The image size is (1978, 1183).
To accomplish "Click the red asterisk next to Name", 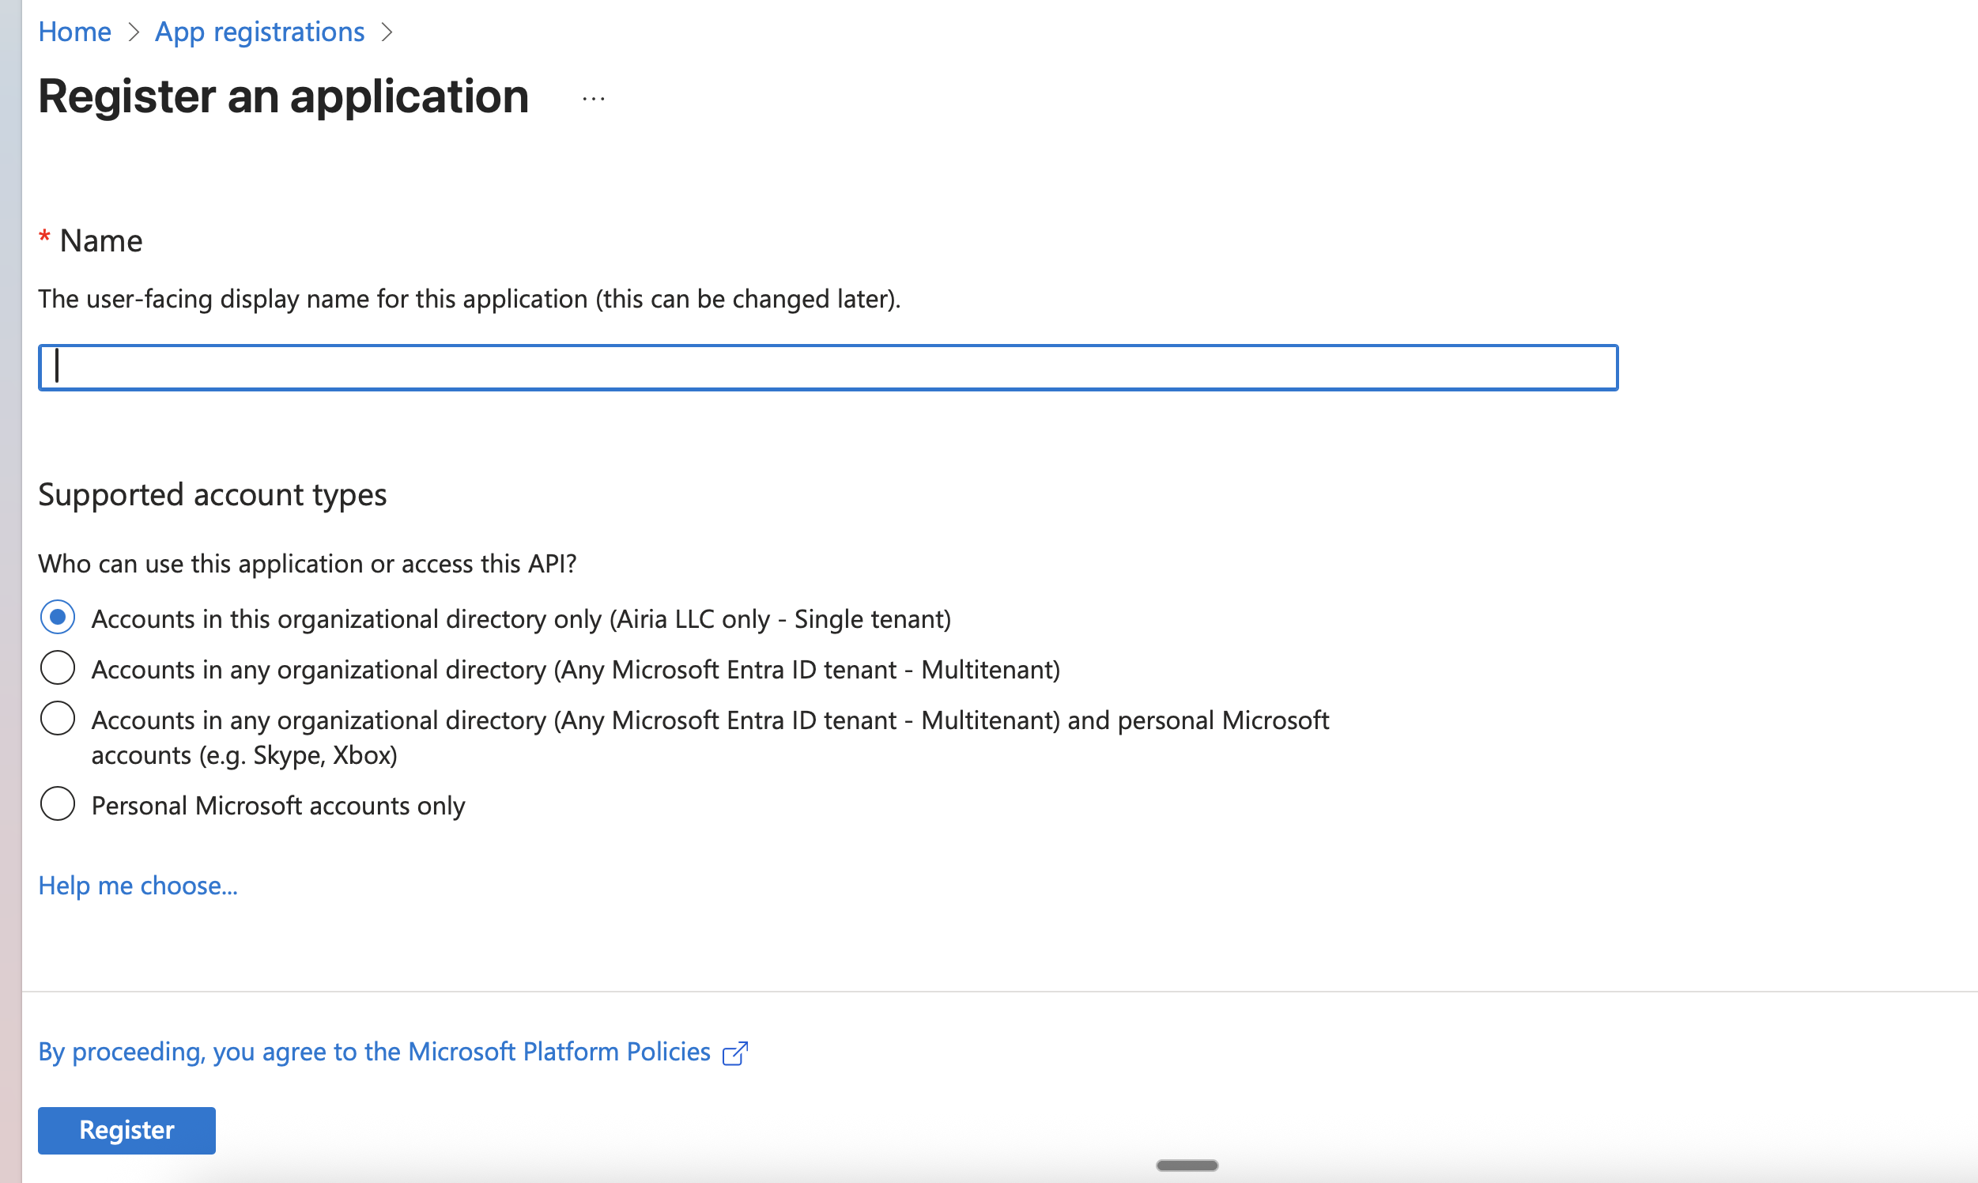I will coord(44,239).
